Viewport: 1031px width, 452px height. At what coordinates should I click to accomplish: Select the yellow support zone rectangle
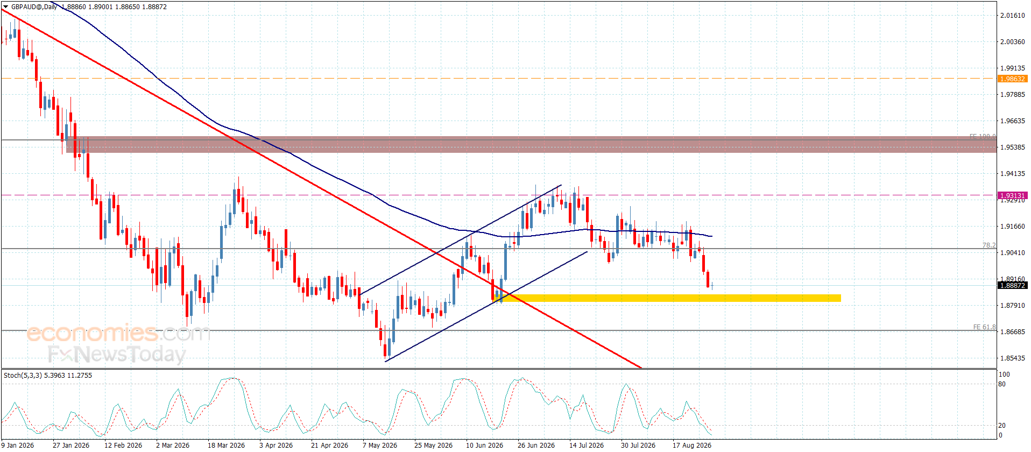(x=666, y=298)
